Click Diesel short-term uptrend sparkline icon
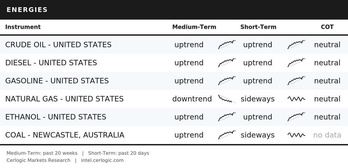 pos(296,63)
